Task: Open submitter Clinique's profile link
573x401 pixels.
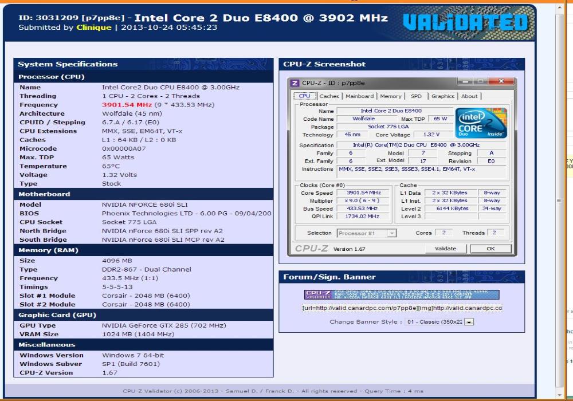Action: [x=94, y=27]
